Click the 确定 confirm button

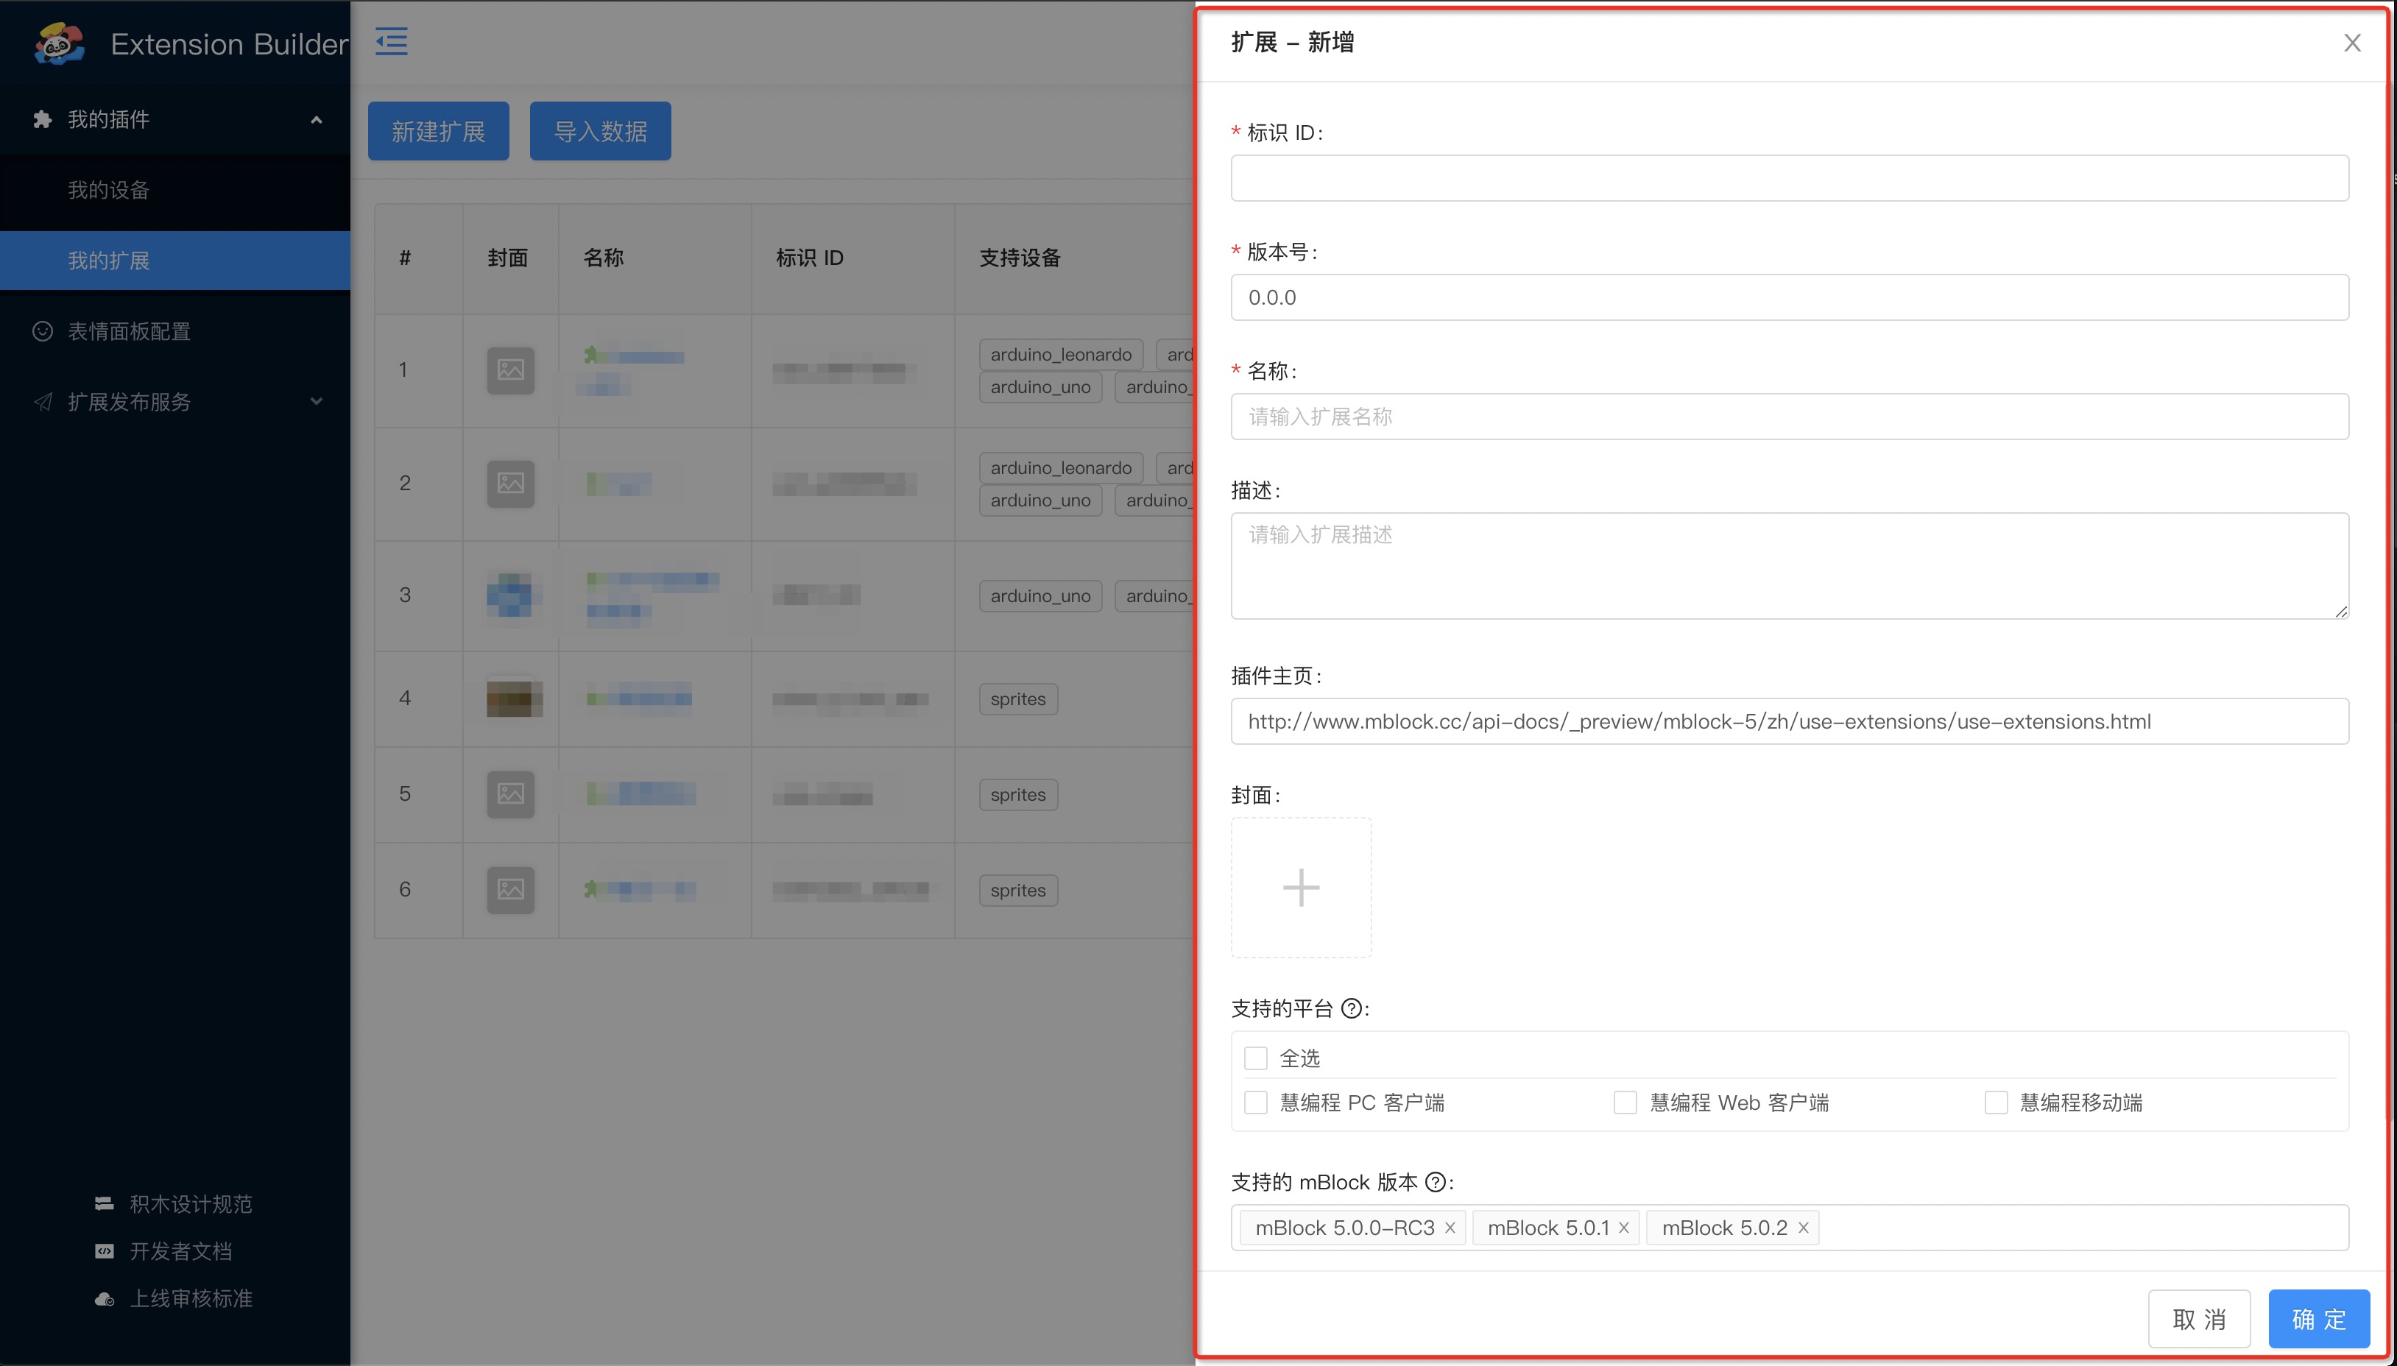[x=2317, y=1318]
